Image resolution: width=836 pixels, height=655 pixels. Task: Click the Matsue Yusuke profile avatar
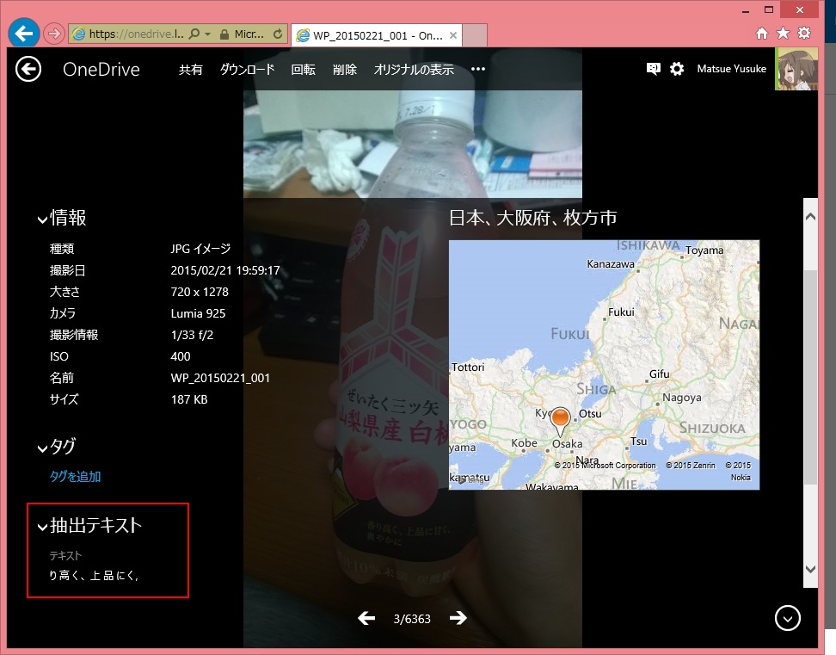796,69
